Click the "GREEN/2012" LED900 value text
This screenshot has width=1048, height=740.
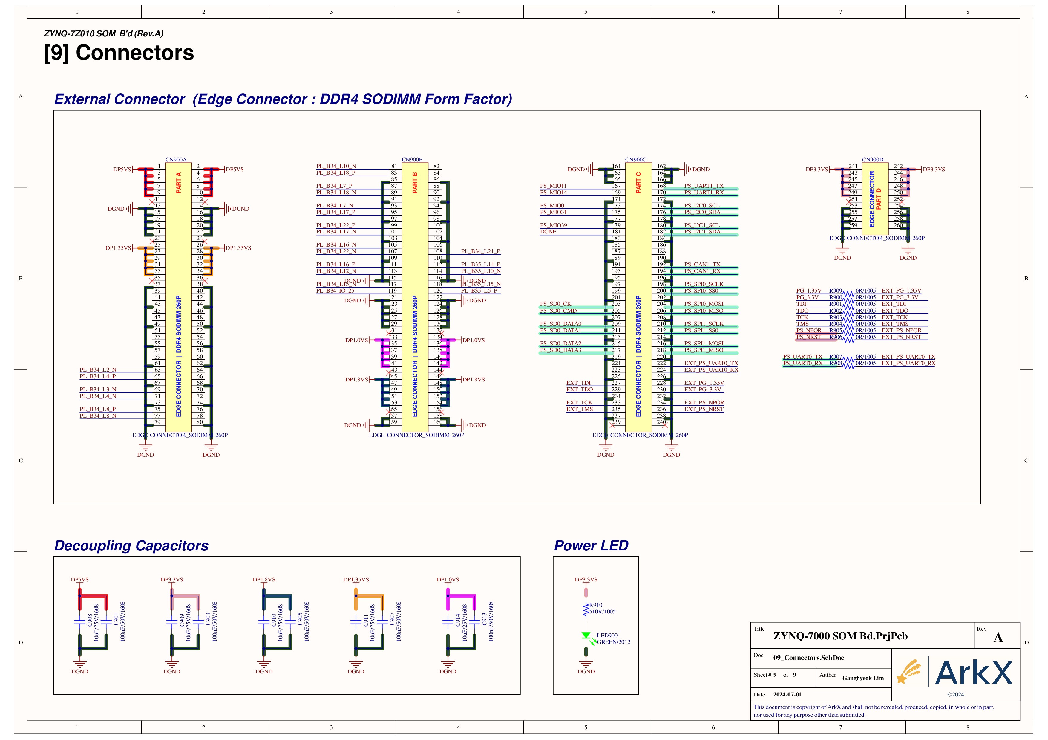[613, 642]
